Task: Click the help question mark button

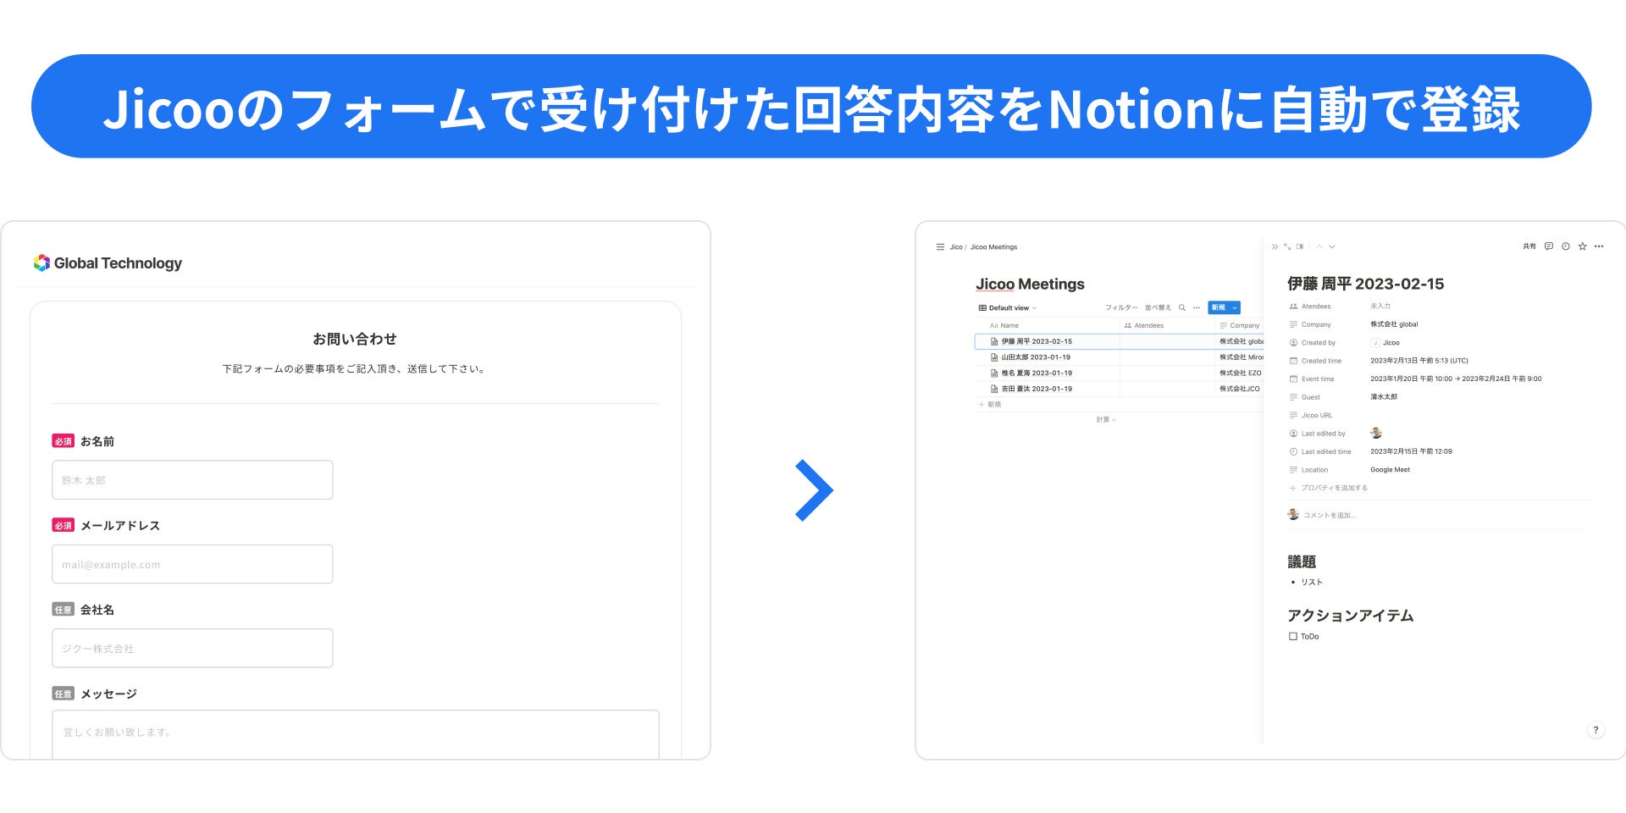Action: [x=1596, y=730]
